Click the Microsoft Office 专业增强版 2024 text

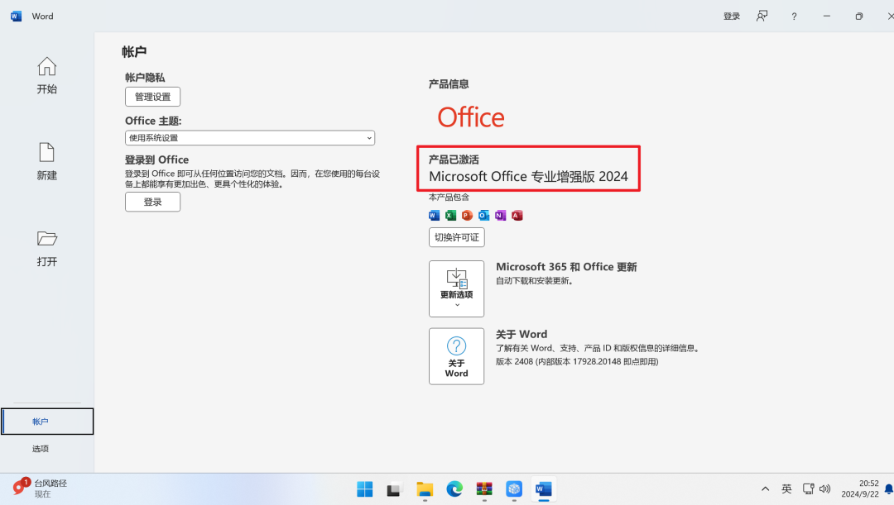click(x=528, y=177)
